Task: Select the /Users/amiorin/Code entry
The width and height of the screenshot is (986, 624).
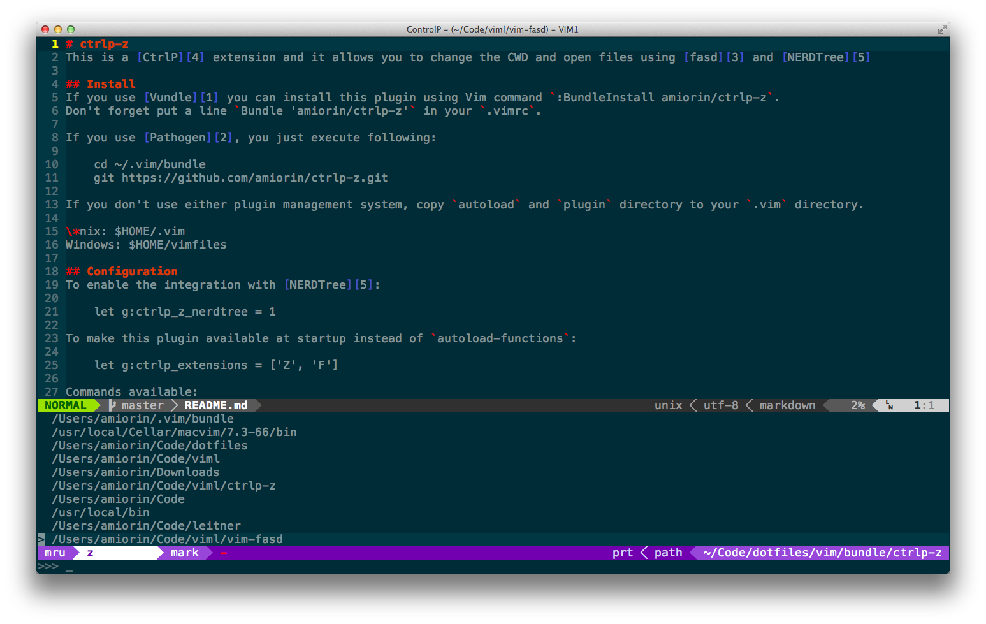Action: [119, 499]
